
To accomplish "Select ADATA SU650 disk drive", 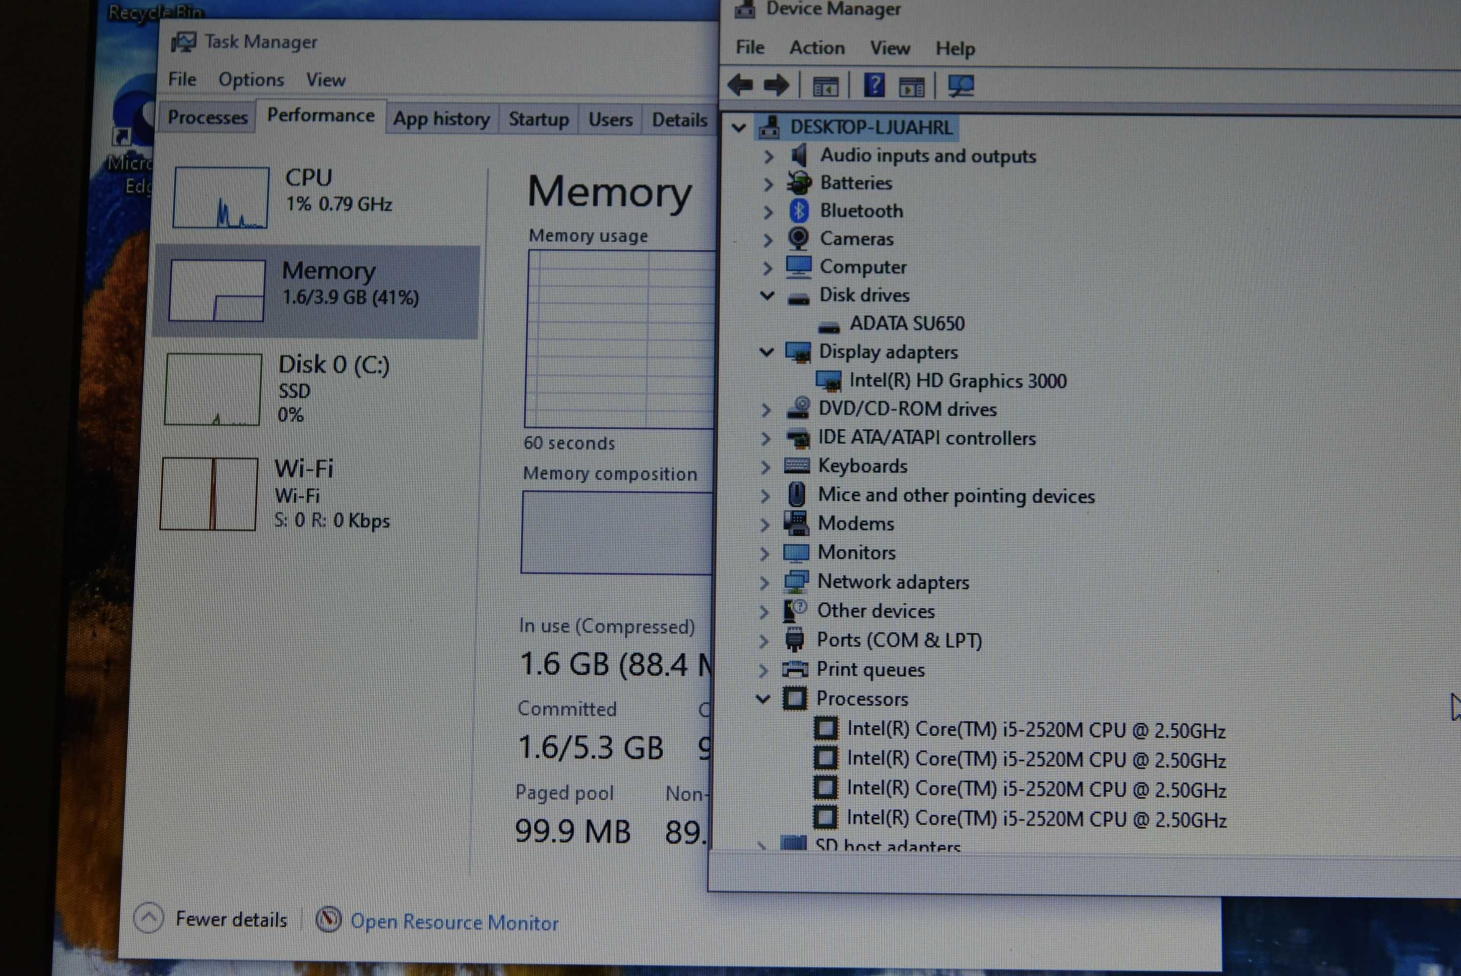I will point(907,324).
